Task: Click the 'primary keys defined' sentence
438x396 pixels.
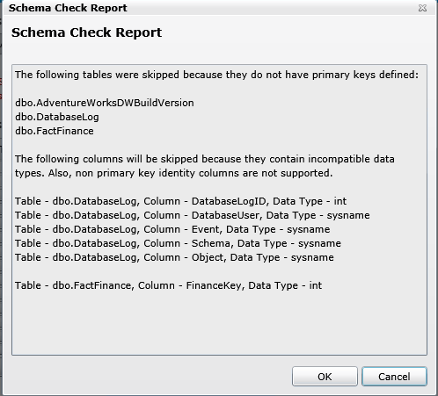Action: tap(216, 75)
